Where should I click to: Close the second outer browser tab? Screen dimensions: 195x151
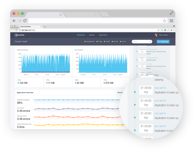[x=97, y=14]
